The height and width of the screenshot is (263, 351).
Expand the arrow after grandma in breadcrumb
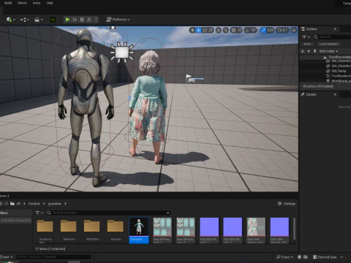click(x=65, y=204)
